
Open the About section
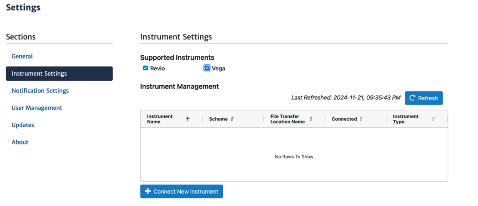(x=20, y=142)
